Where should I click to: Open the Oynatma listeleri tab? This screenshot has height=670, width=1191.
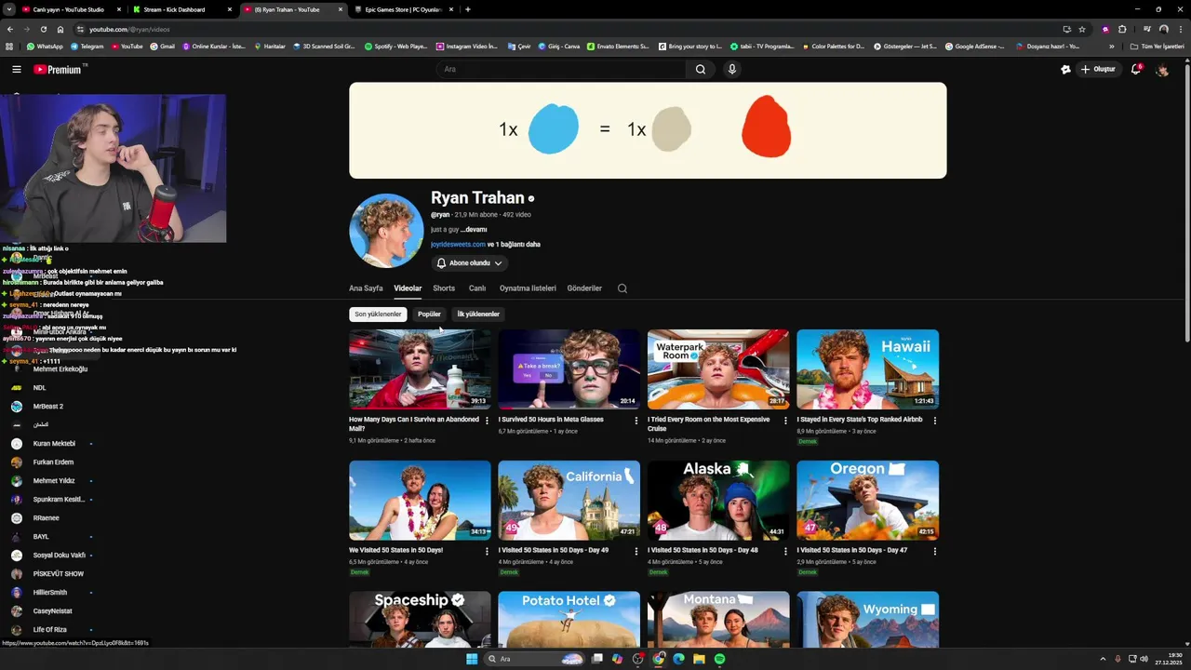click(528, 288)
